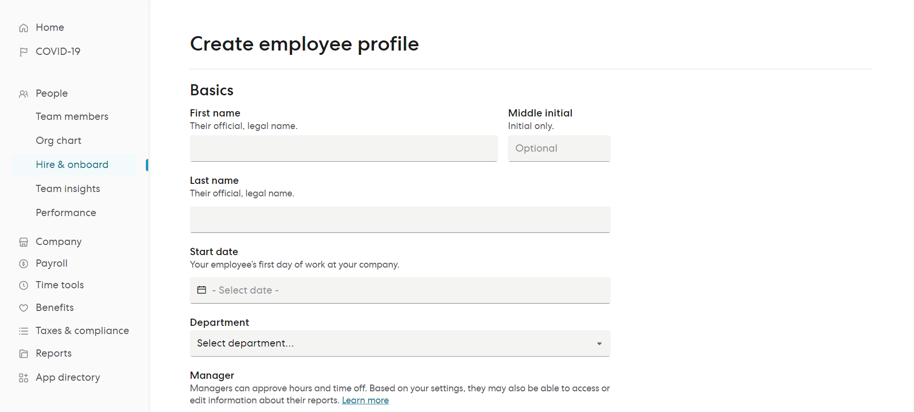Click the Reports folder icon
914x412 pixels.
point(24,354)
